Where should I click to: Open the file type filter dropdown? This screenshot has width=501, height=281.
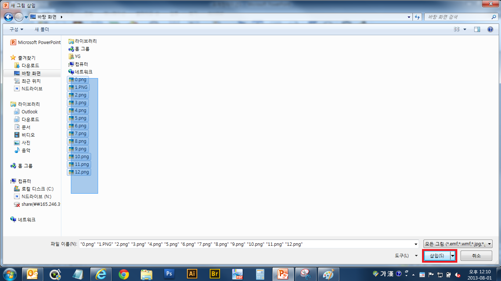tap(458, 244)
